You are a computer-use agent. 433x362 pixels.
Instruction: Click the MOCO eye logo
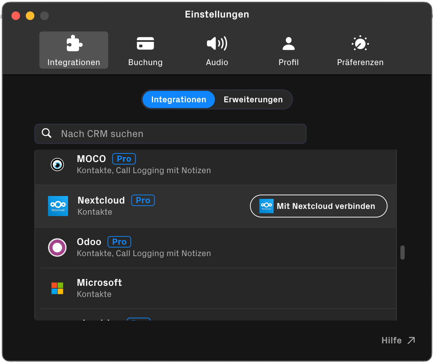click(57, 165)
